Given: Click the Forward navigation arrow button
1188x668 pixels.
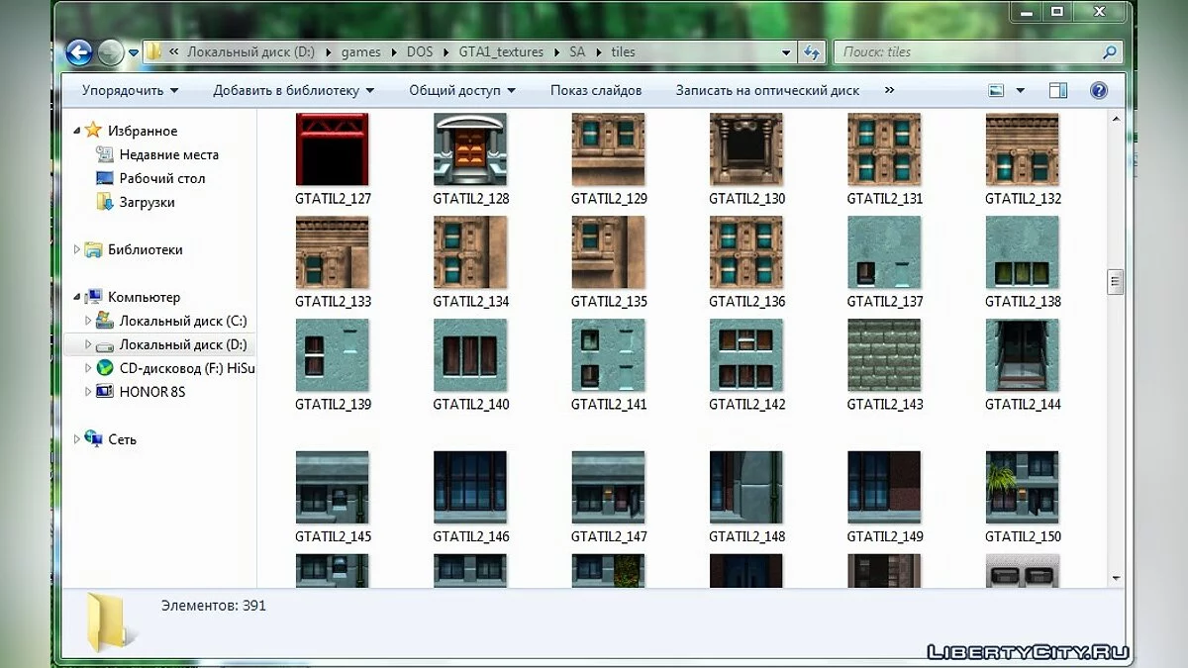Looking at the screenshot, I should pos(110,52).
